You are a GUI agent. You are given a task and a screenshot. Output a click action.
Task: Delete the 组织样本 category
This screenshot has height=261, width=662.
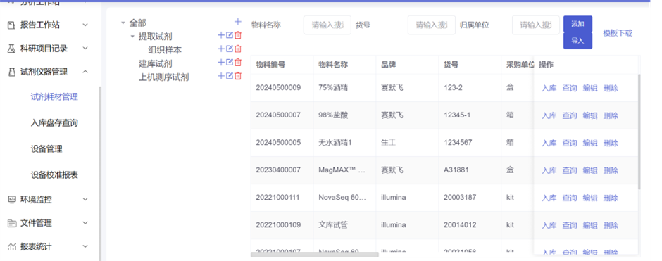(x=238, y=49)
